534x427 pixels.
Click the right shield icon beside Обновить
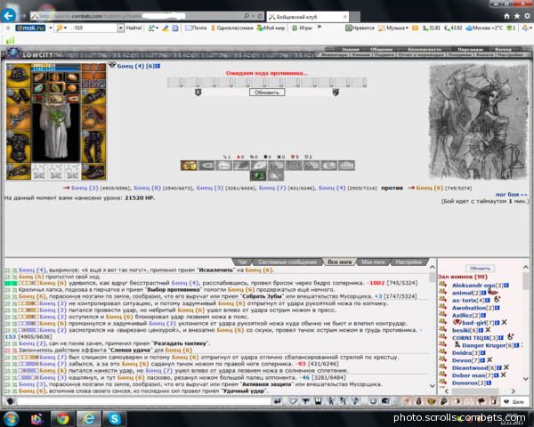click(336, 92)
